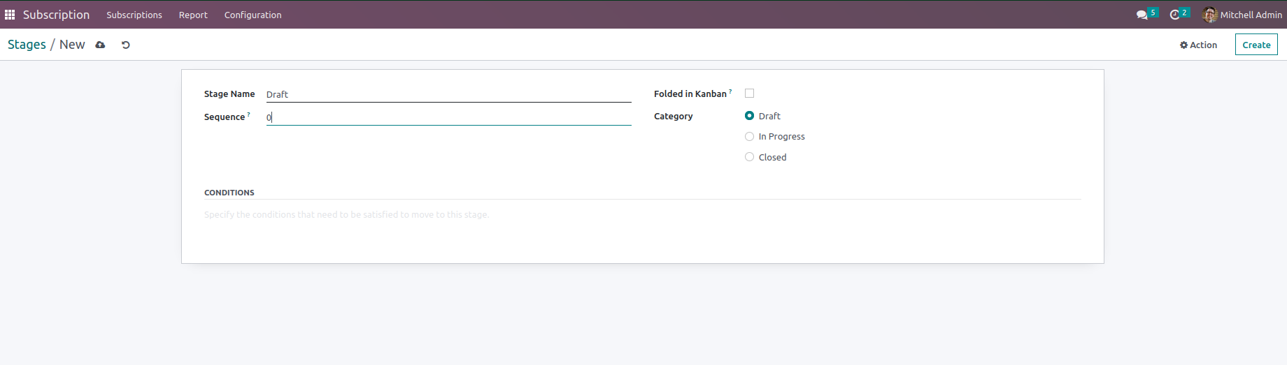Viewport: 1287px width, 365px height.
Task: Show Sequence field help tooltip mark
Action: pyautogui.click(x=248, y=114)
